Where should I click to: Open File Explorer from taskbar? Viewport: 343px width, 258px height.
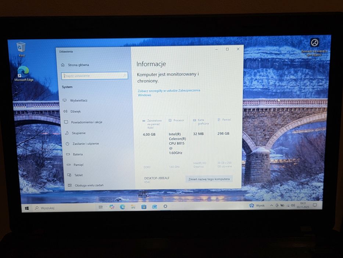pos(133,207)
